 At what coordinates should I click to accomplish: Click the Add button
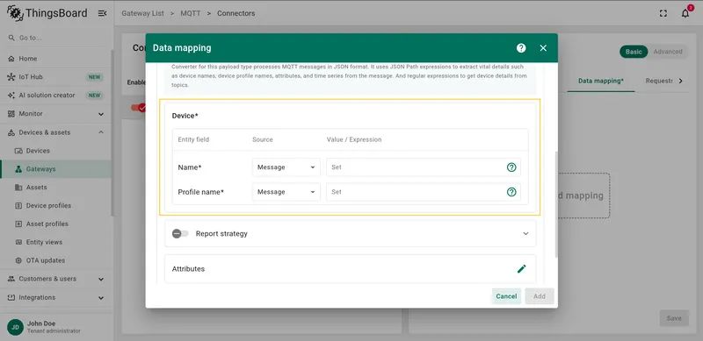(540, 296)
